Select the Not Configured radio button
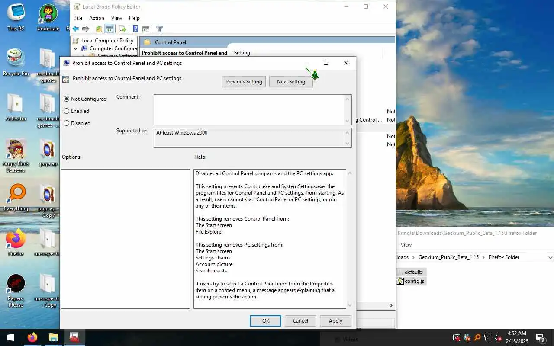Screen dimensions: 554x346 tap(66, 99)
